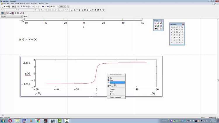Click the Open file icon
Screen dimensions: 219x123
6,6
